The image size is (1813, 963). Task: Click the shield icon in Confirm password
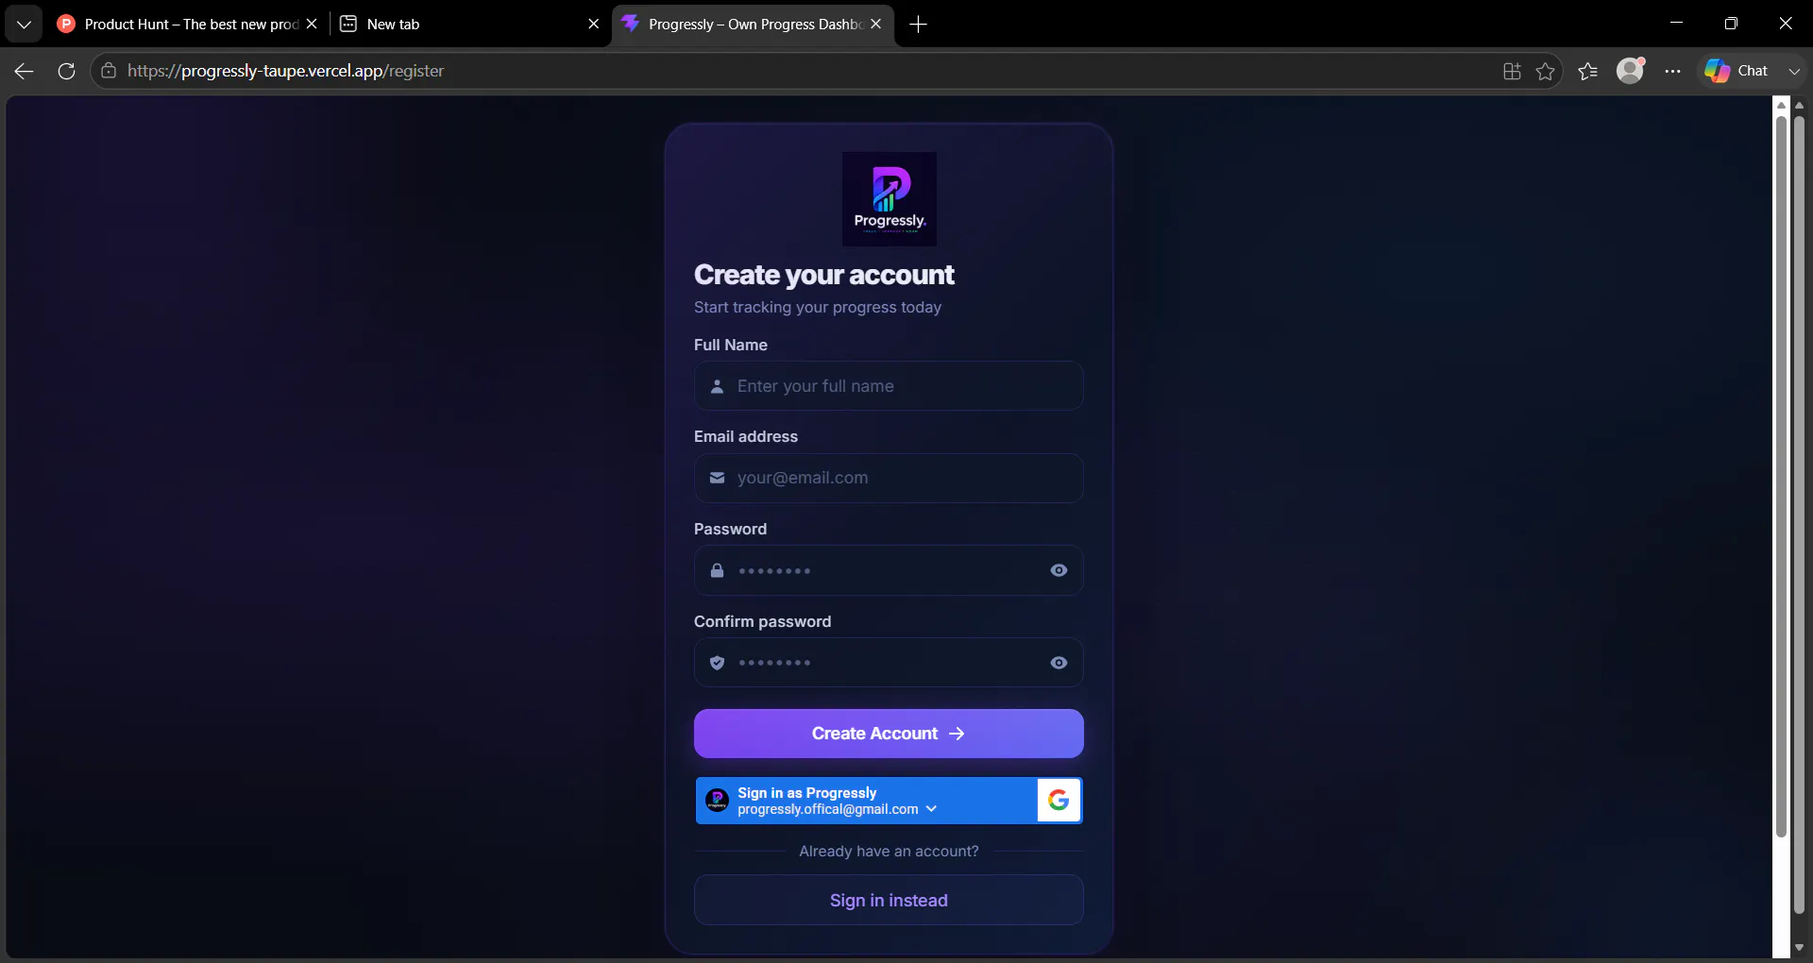pyautogui.click(x=717, y=663)
